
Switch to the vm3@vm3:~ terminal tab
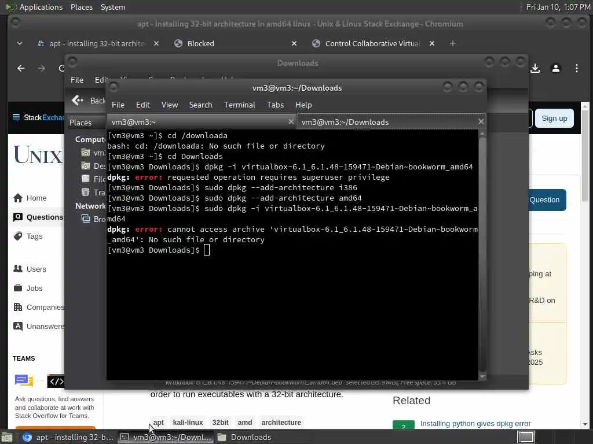[198, 122]
